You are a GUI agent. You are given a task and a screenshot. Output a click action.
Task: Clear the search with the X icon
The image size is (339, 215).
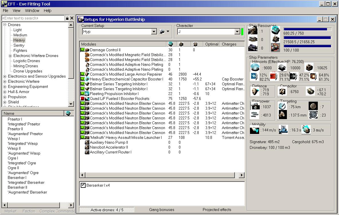coord(72,18)
